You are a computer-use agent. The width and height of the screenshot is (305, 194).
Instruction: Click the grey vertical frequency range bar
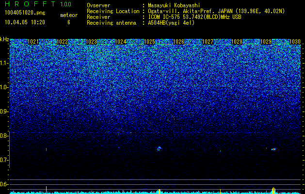click(10, 149)
